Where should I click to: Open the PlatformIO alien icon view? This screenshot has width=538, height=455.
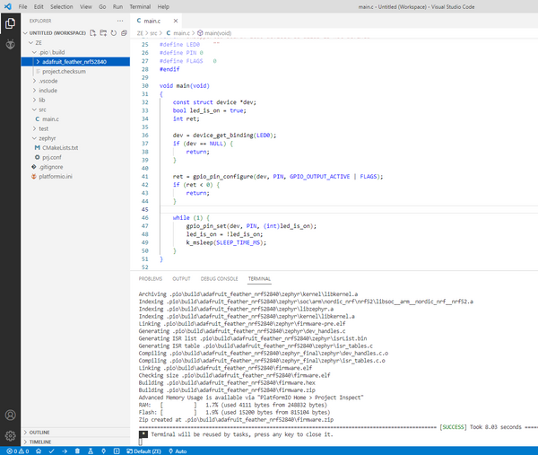pyautogui.click(x=10, y=44)
